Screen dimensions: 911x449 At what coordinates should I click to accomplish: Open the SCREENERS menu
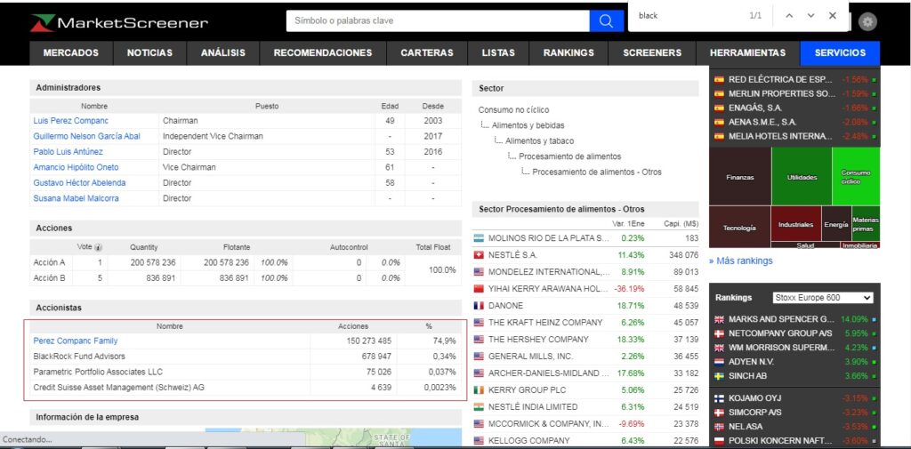click(652, 53)
